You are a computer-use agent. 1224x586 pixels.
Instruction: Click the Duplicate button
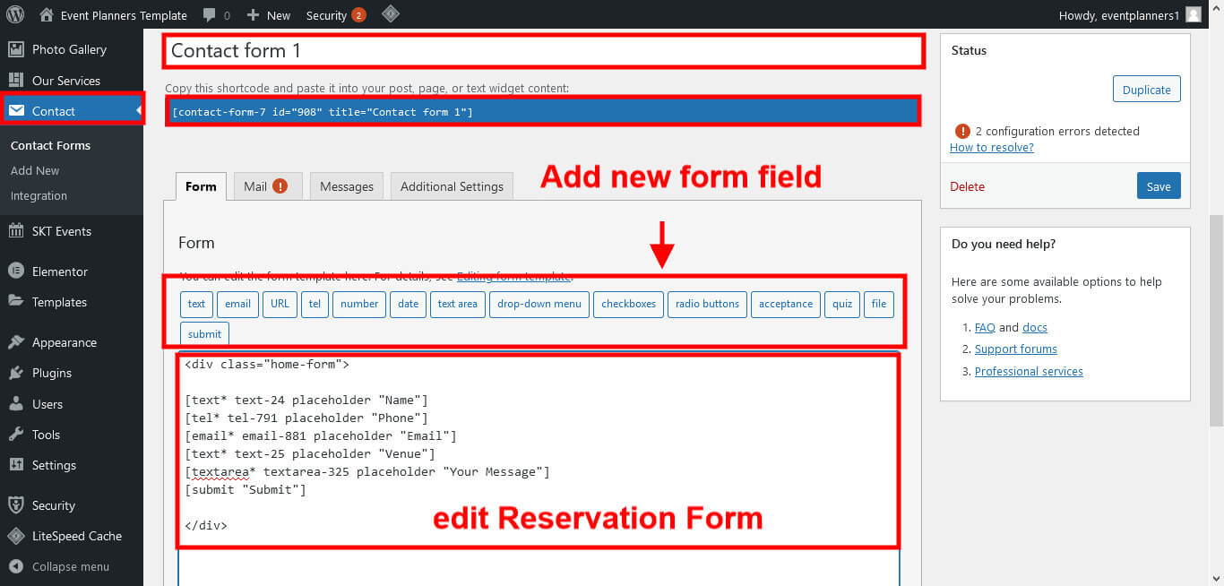point(1146,90)
